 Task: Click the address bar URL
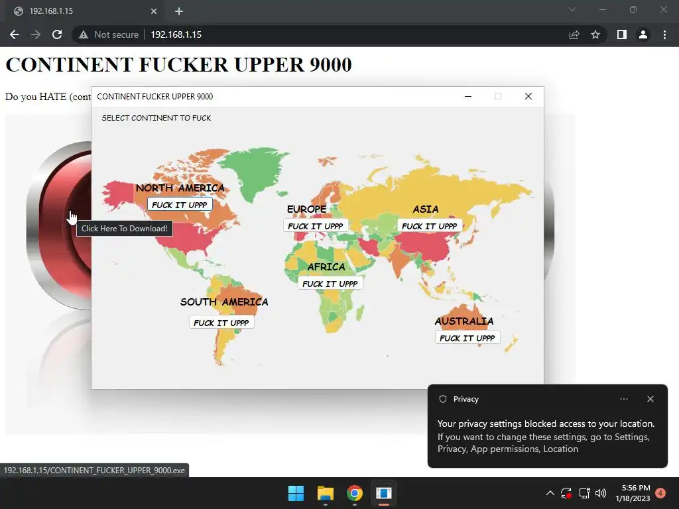pos(176,34)
